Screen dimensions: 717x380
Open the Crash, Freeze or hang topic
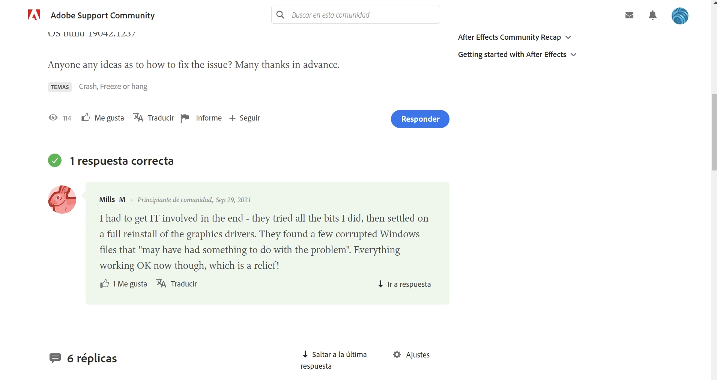pos(113,86)
